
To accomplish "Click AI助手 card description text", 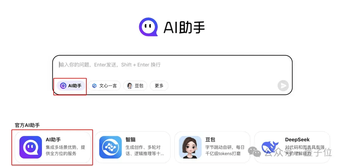I will (x=65, y=150).
